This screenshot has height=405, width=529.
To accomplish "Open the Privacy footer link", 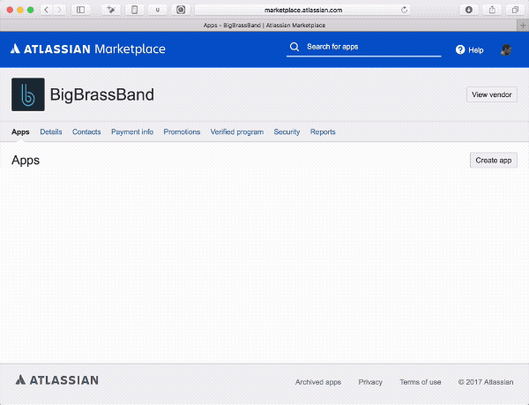I will pos(370,382).
